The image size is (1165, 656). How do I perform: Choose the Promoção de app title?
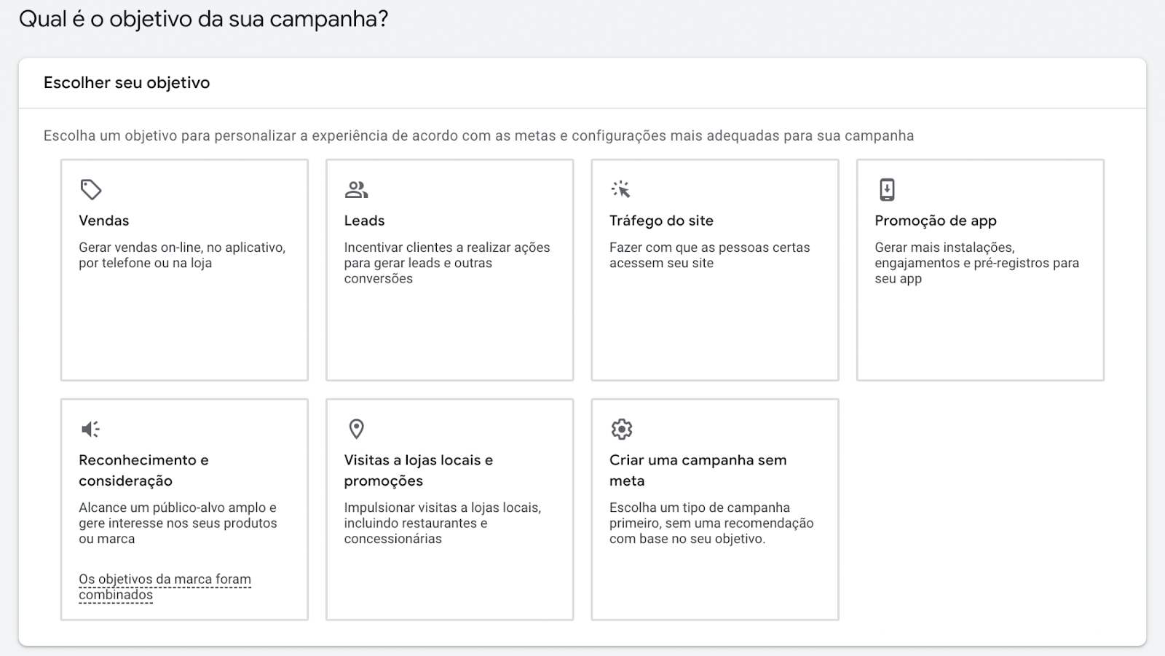[936, 221]
